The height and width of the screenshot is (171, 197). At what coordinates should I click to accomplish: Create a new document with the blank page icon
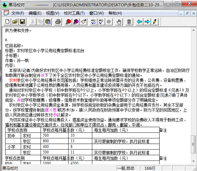(x=7, y=22)
